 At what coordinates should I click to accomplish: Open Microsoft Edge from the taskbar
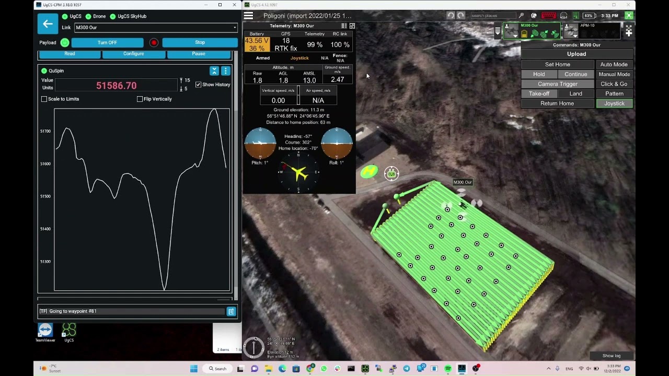(282, 369)
